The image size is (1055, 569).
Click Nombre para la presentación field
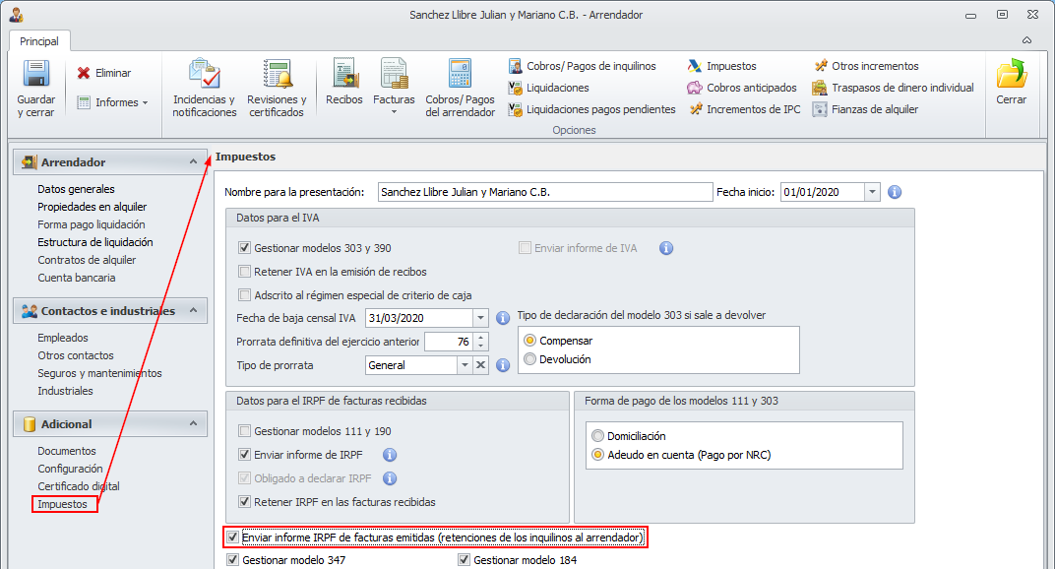[545, 192]
